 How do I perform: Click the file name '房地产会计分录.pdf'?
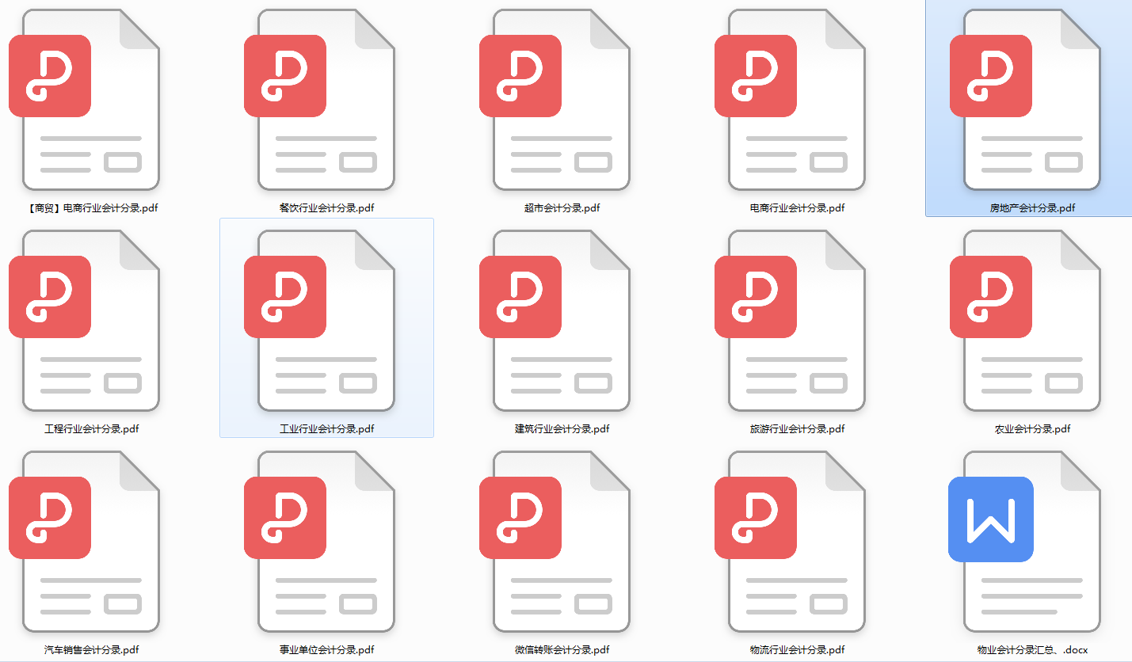click(1033, 208)
